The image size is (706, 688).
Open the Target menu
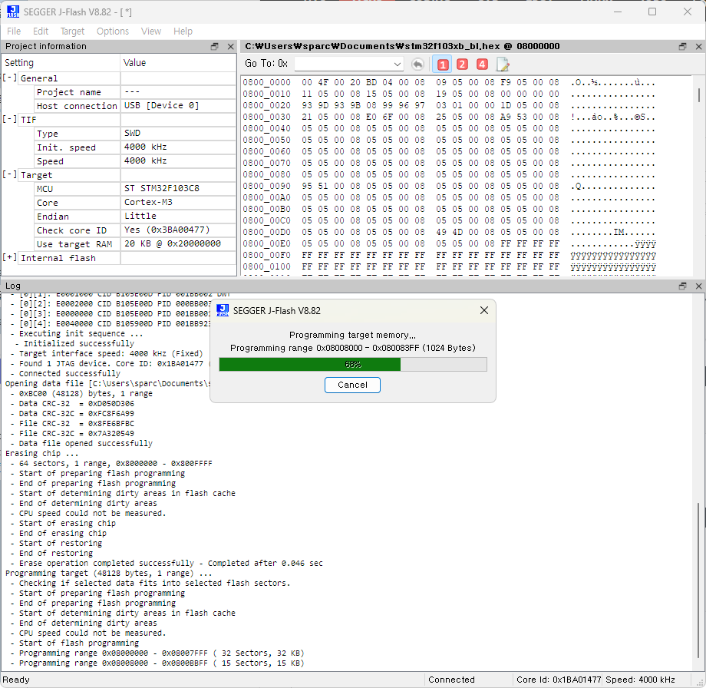pos(72,31)
